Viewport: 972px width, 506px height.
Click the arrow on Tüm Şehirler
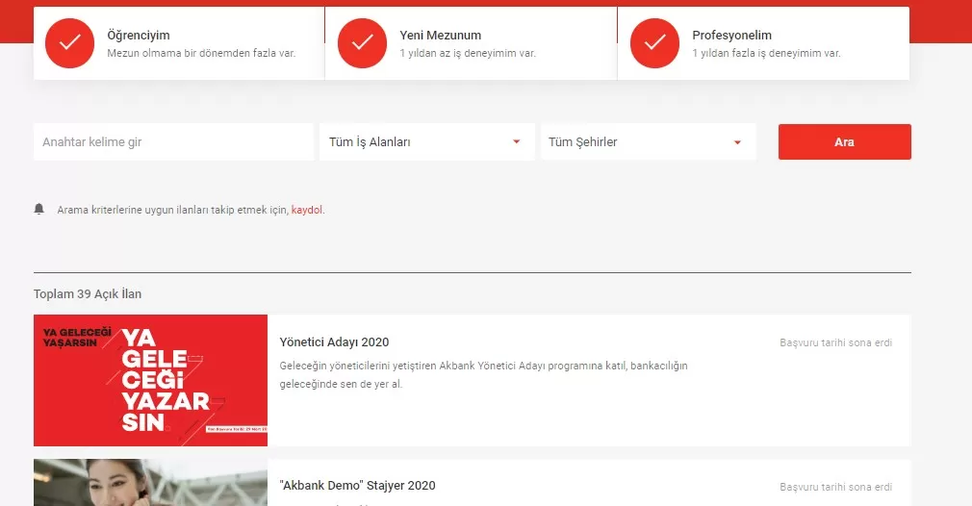pyautogui.click(x=738, y=142)
